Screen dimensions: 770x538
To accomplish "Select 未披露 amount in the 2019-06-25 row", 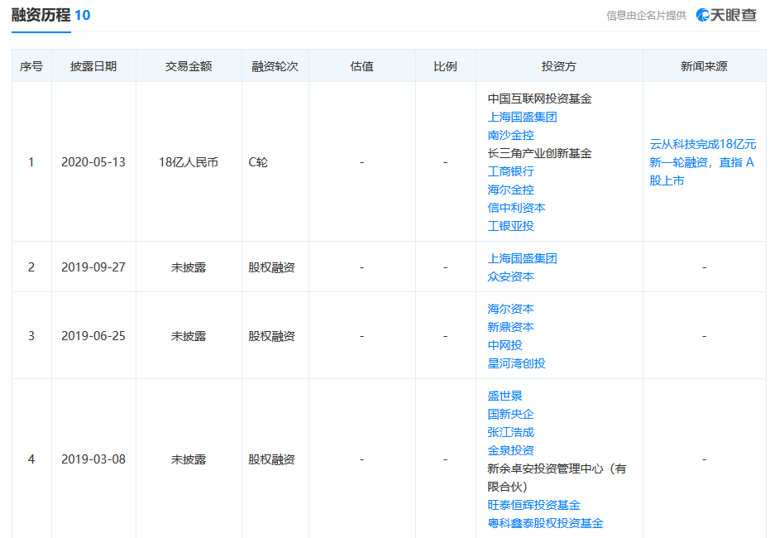I will pyautogui.click(x=189, y=336).
